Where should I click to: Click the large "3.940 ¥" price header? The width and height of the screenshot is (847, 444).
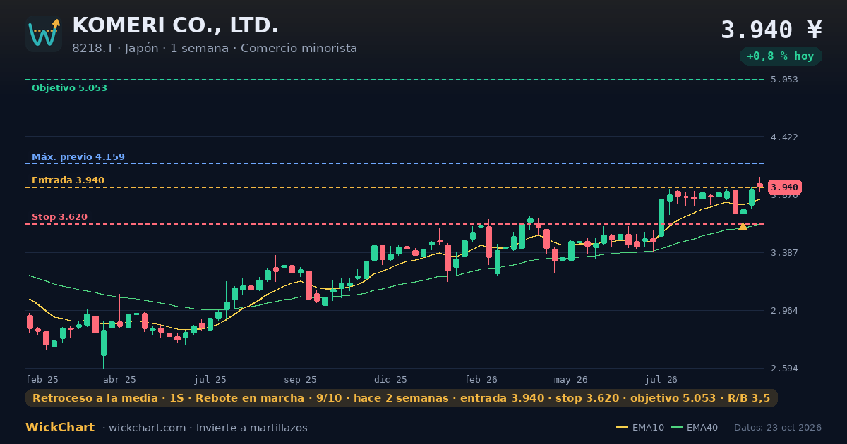[771, 30]
